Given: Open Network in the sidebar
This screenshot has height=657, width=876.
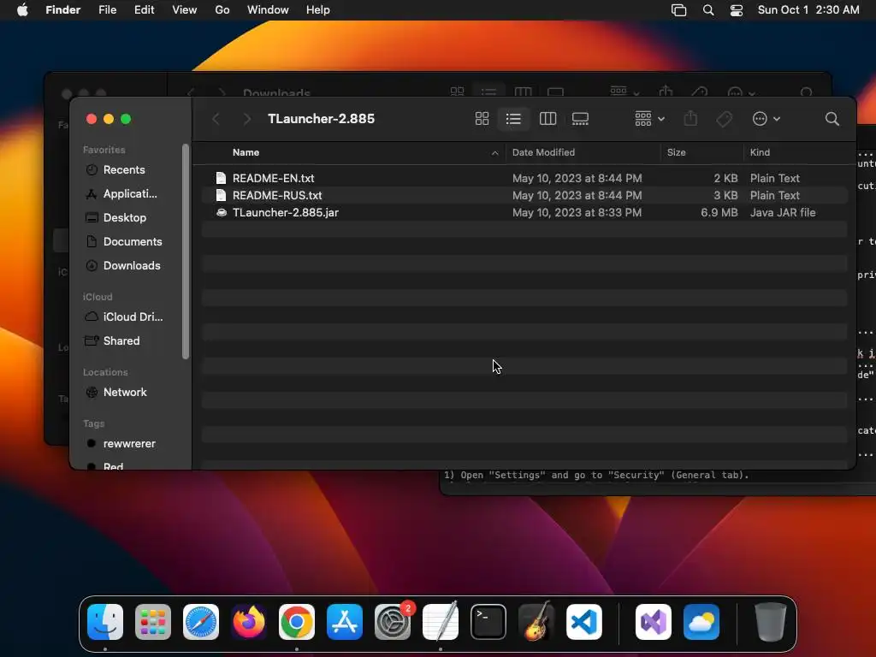Looking at the screenshot, I should pos(125,392).
